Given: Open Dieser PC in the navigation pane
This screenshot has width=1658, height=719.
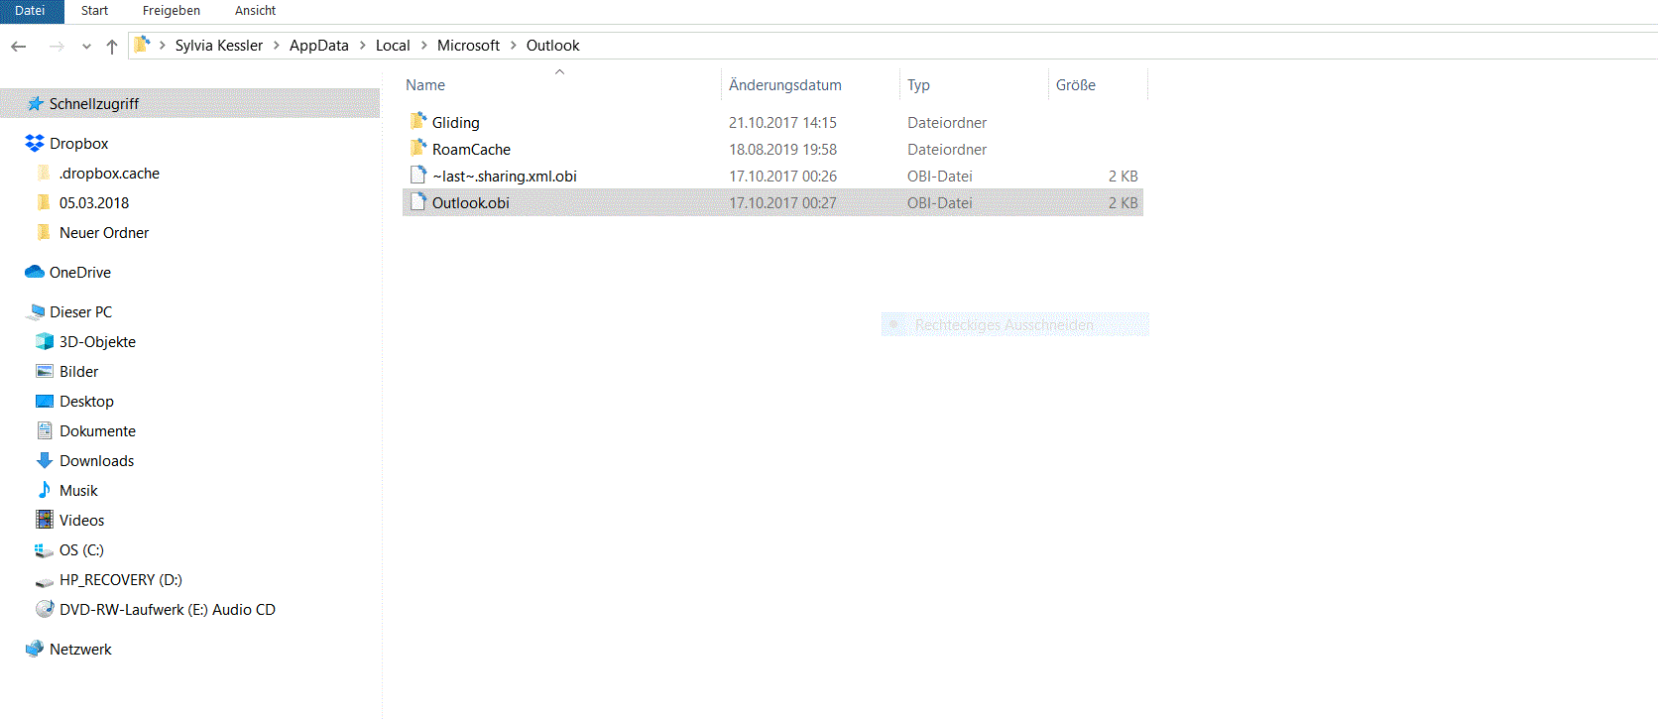Looking at the screenshot, I should [81, 312].
